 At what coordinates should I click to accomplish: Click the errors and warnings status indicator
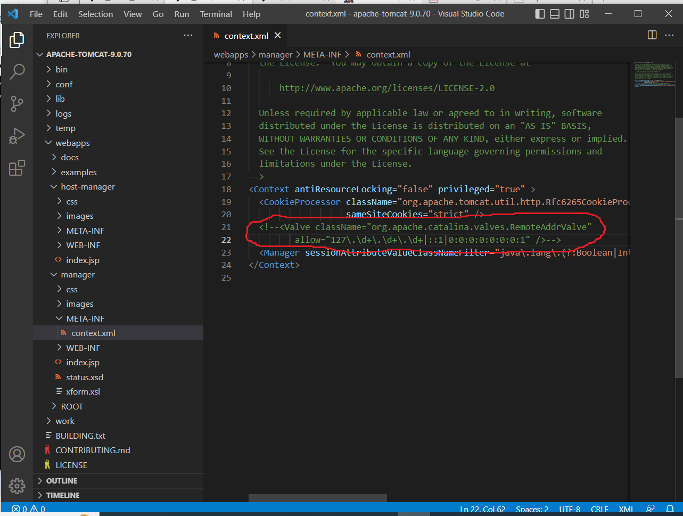pos(28,509)
